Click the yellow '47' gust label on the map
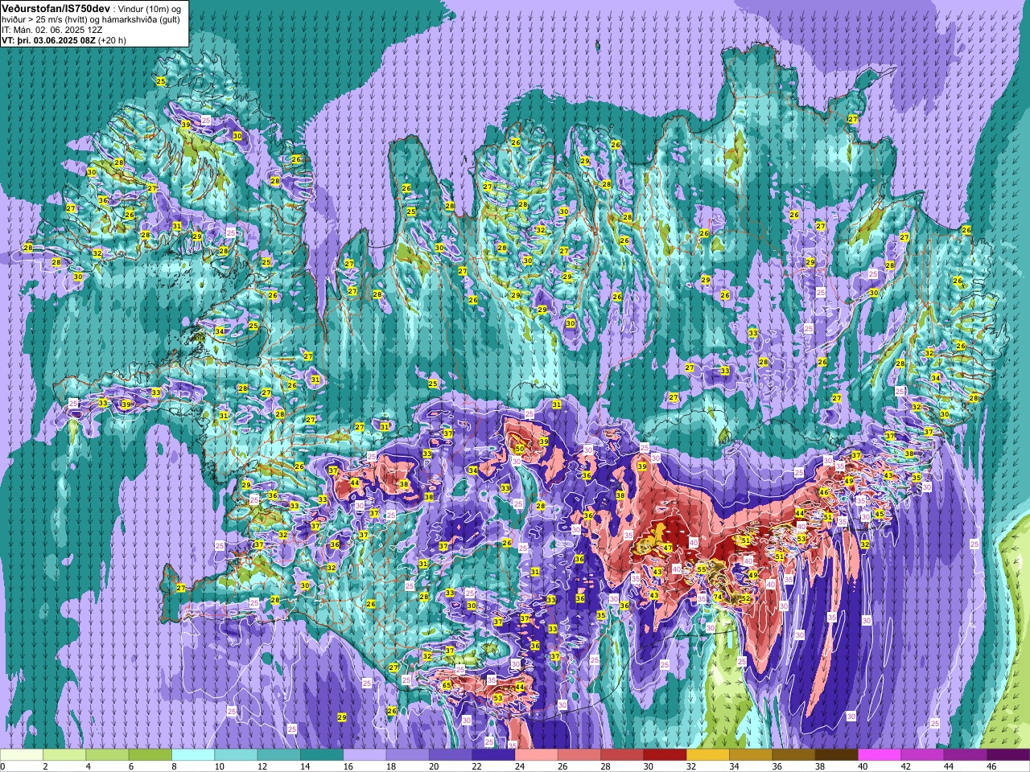The image size is (1030, 772). [667, 548]
